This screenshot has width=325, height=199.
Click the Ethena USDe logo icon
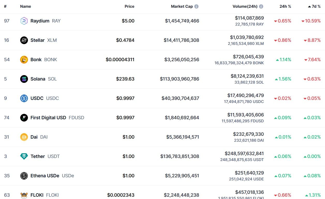click(x=24, y=176)
